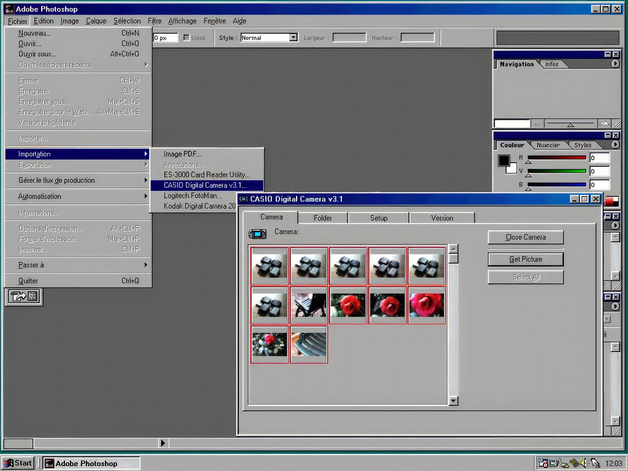
Task: Click the Get Picture button
Action: [526, 259]
